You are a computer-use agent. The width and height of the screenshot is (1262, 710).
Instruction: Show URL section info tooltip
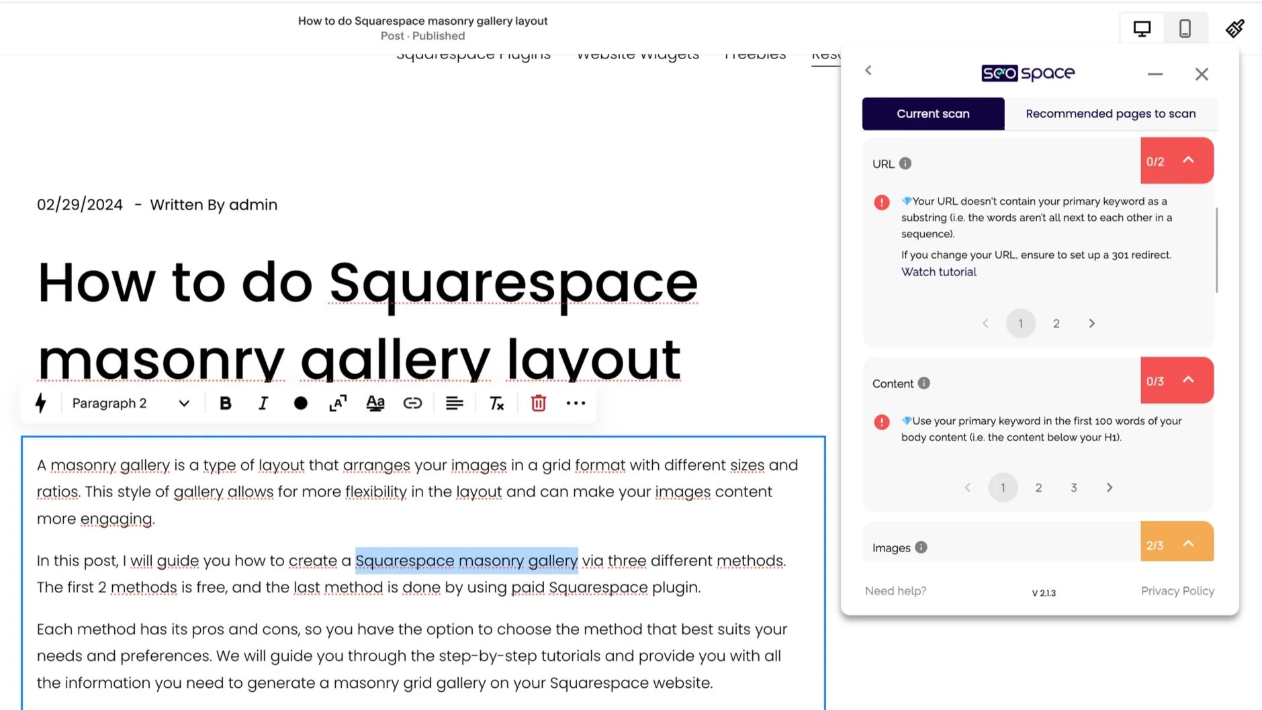(905, 163)
